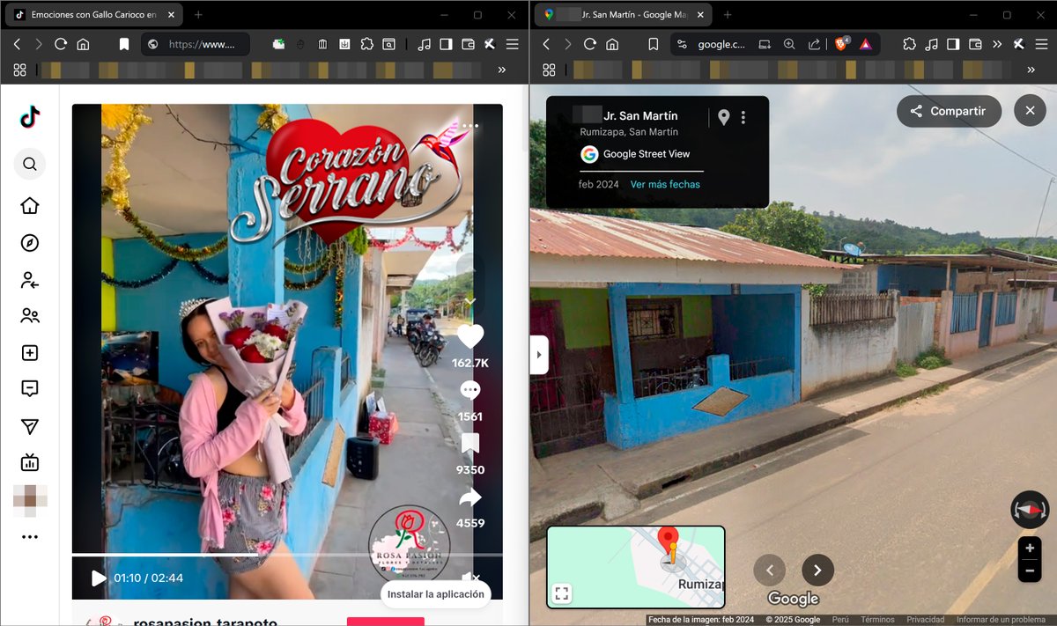Open Extensions puzzle icon in Maps window
1057x626 pixels.
point(909,44)
